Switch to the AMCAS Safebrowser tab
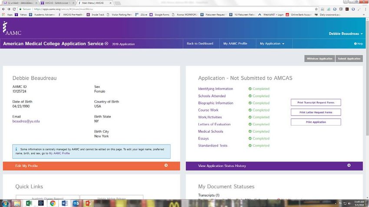 57,3
